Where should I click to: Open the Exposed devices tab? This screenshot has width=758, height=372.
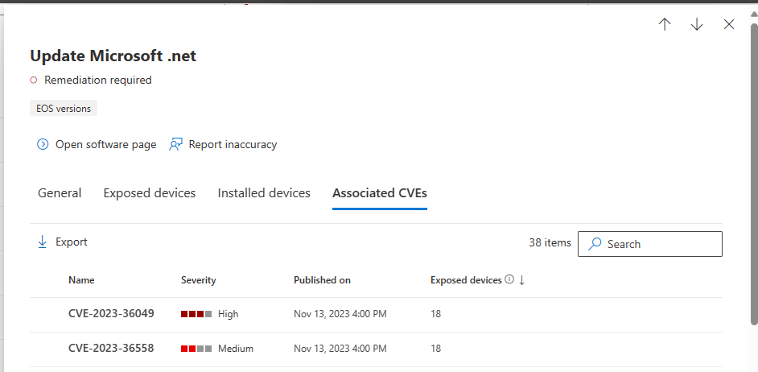pos(150,193)
